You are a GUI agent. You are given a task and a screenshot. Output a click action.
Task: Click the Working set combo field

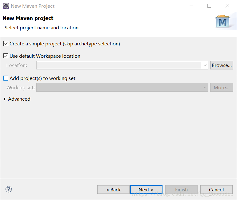click(122, 87)
